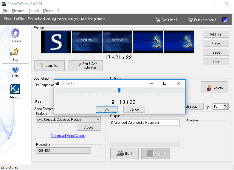This screenshot has width=234, height=170.
Task: Click the Jump To position slider thumb
Action: point(119,90)
